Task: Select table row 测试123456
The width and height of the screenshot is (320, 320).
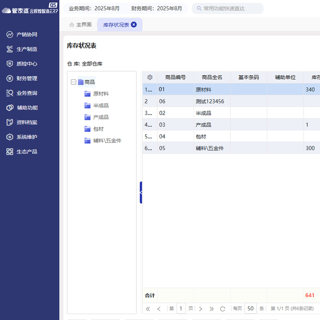Action: tap(231, 101)
